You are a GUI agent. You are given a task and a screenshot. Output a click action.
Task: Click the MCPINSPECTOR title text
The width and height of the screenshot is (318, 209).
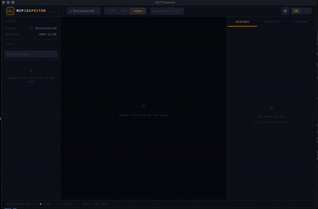coord(31,11)
